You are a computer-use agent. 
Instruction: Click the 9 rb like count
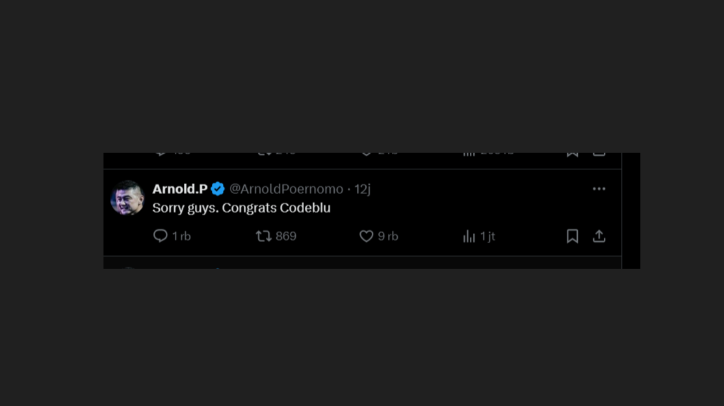point(388,236)
